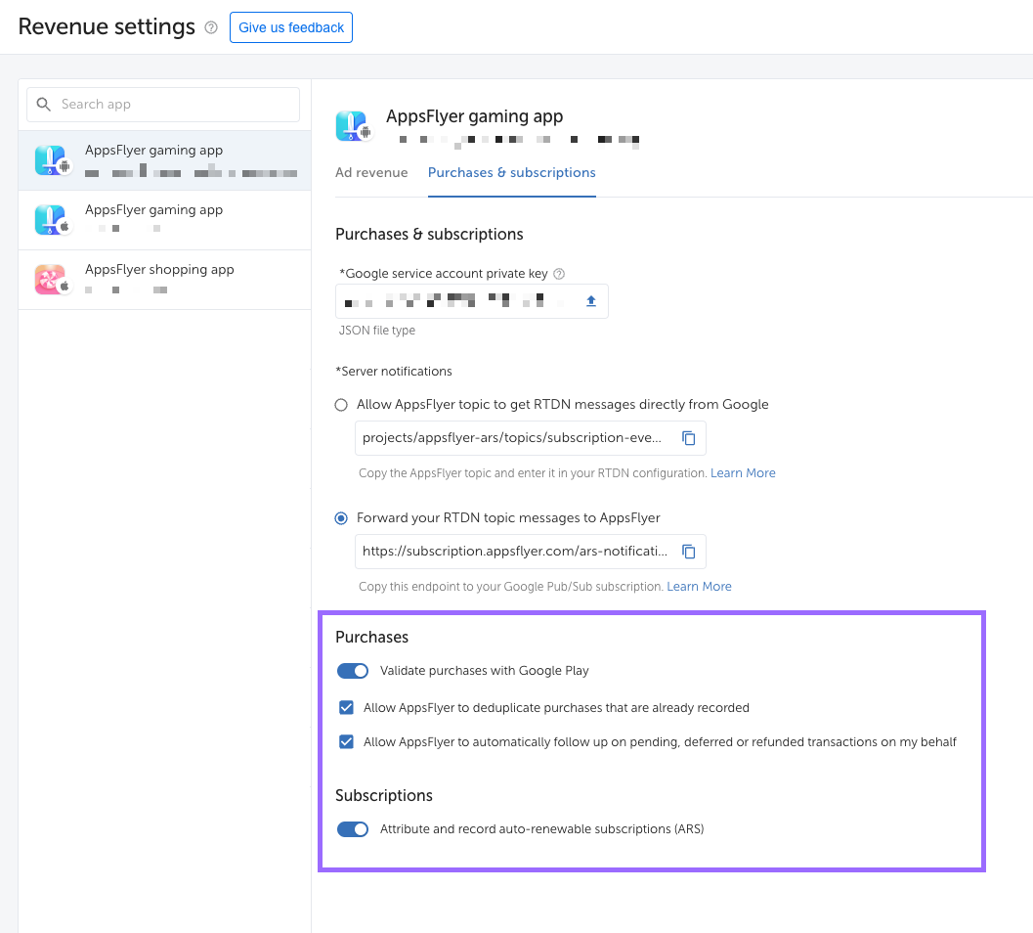Disable auto-renewable subscriptions (ARS) toggle
This screenshot has height=933, width=1033.
(x=353, y=829)
